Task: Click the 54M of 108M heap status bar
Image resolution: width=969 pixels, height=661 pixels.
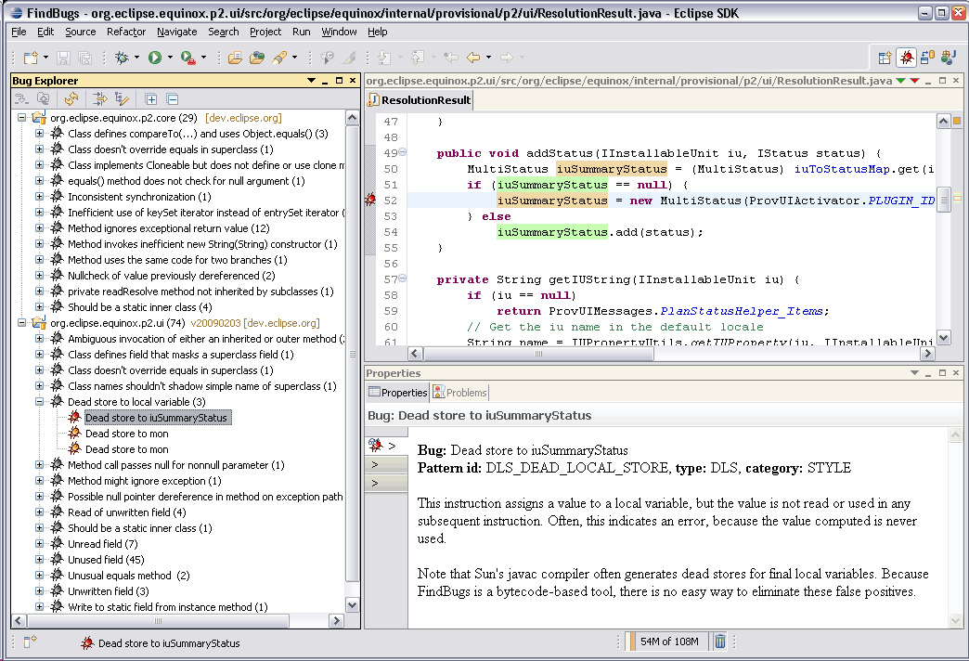Action: pos(668,642)
